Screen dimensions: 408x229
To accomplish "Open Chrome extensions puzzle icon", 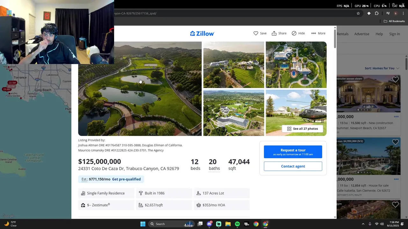I will 377,13.
